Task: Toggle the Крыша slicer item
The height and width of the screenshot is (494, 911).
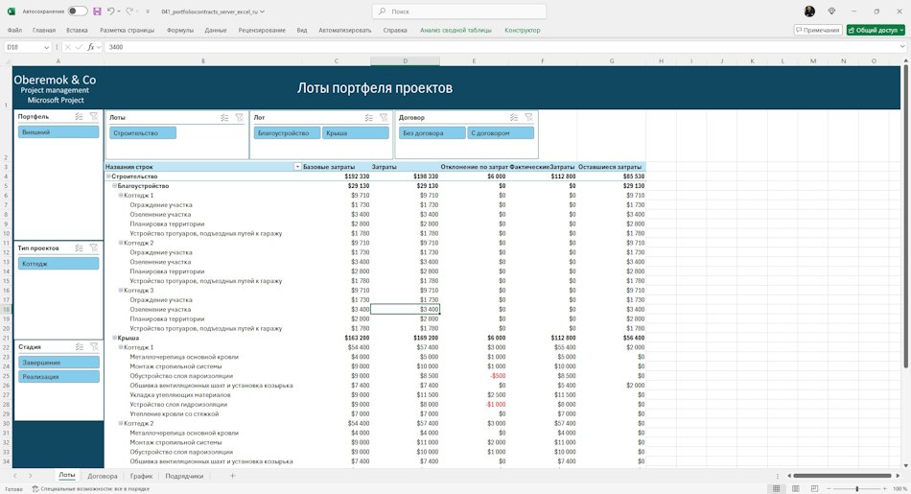Action: [x=356, y=133]
